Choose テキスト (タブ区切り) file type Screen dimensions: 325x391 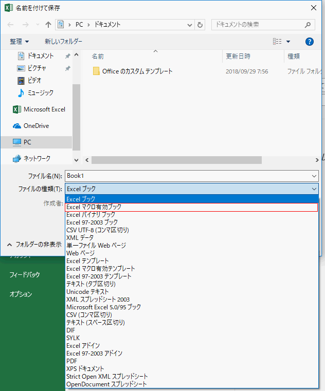192,284
